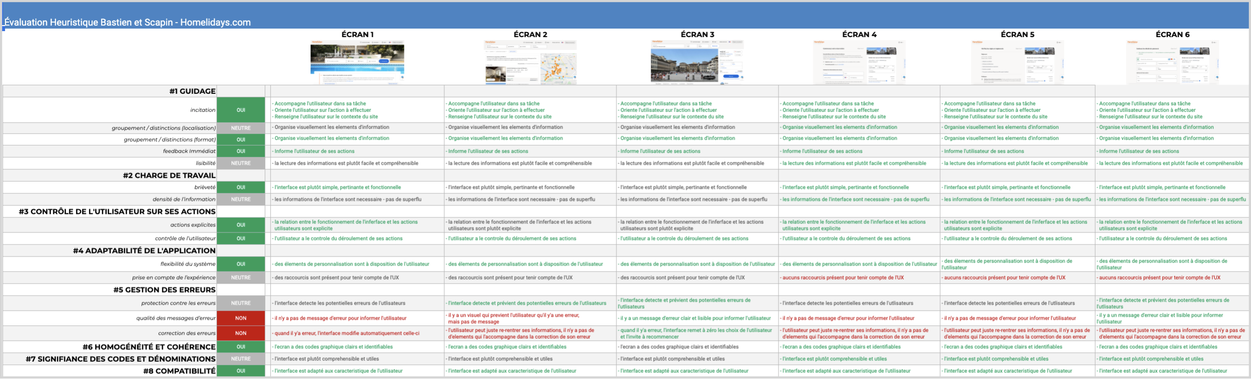Click 'qualité des messages d'erreur' row label
This screenshot has width=1251, height=379.
click(x=176, y=318)
